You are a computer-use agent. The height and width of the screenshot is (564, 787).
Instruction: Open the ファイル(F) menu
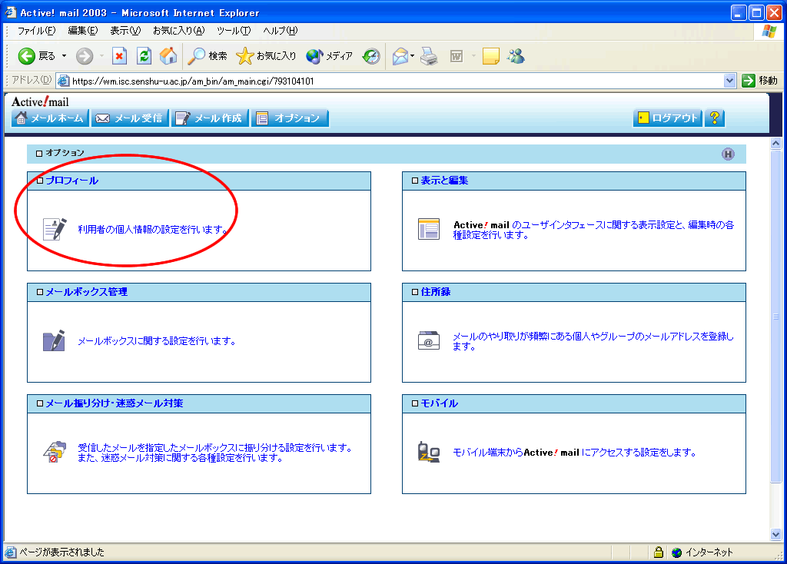tap(36, 31)
